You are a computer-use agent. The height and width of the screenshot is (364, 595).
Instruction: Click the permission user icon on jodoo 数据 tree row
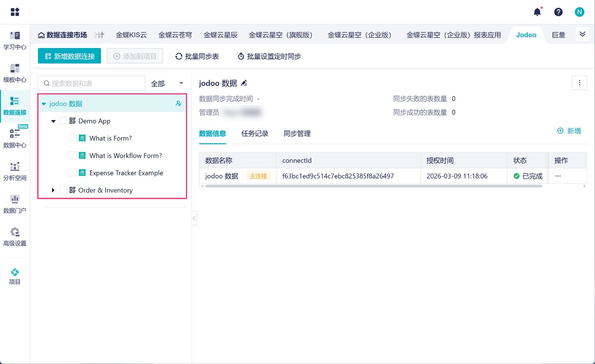click(178, 103)
